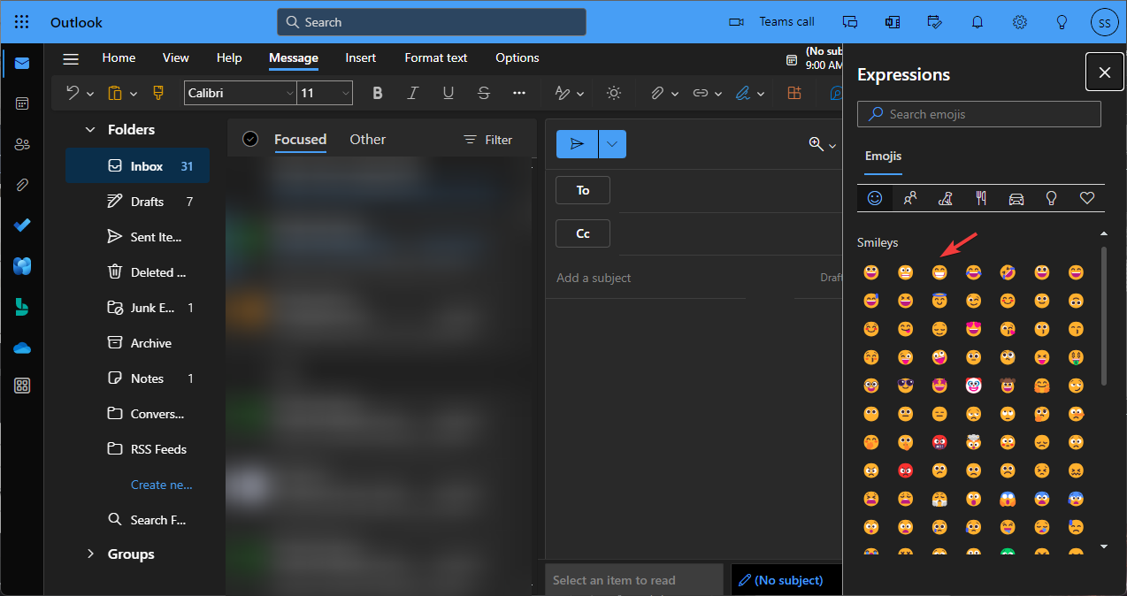Switch to the Format text tab
This screenshot has width=1127, height=596.
point(436,57)
